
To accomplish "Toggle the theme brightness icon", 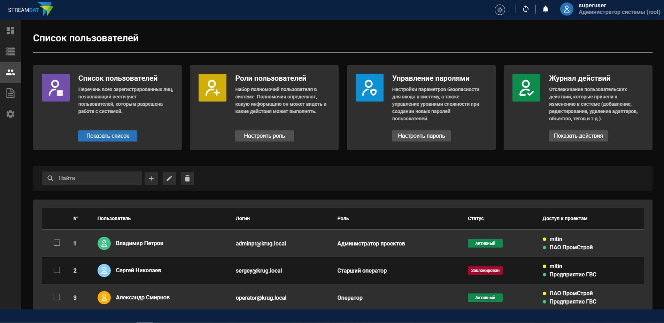I will [x=500, y=9].
